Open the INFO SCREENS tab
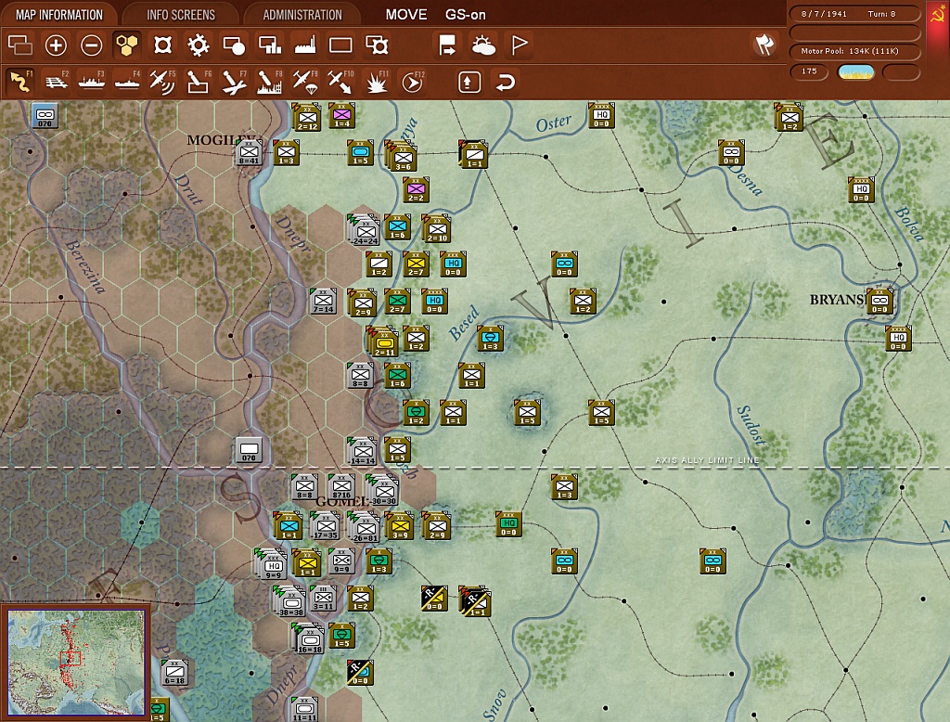 coord(181,15)
